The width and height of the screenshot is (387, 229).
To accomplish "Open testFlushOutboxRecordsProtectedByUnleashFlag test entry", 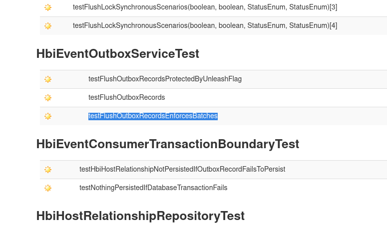I will click(x=165, y=79).
